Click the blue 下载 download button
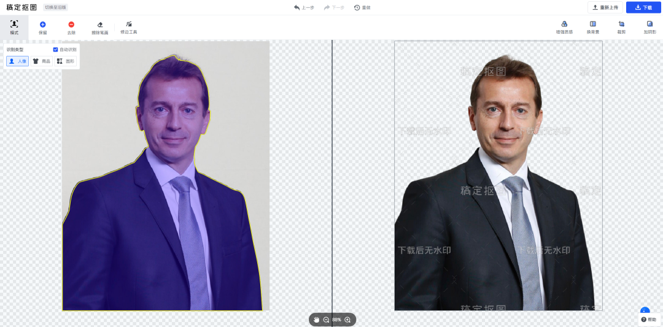Viewport: 663px width, 327px height. 643,7
